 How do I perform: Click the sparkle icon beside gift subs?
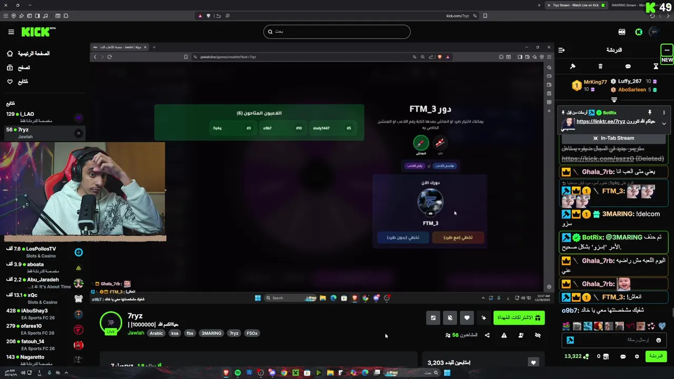484,317
